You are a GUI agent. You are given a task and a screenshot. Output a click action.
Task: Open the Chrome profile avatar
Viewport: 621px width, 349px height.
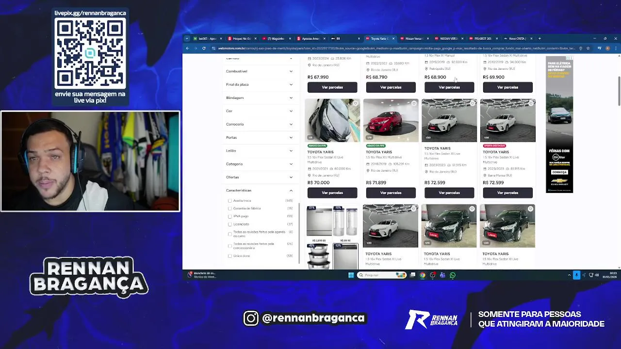click(607, 48)
